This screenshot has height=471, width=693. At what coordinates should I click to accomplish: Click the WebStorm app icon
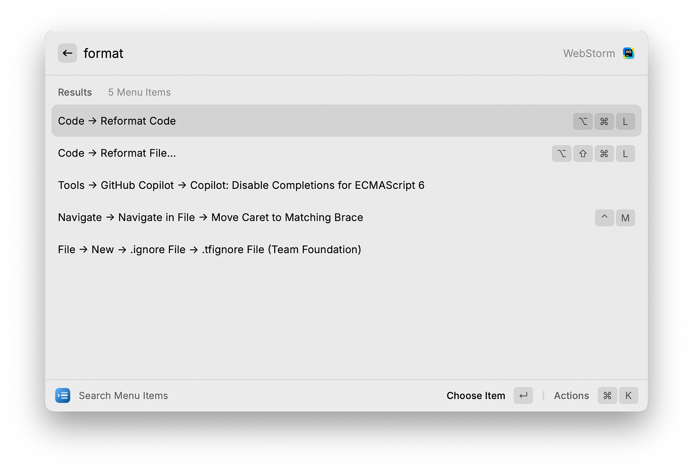629,53
